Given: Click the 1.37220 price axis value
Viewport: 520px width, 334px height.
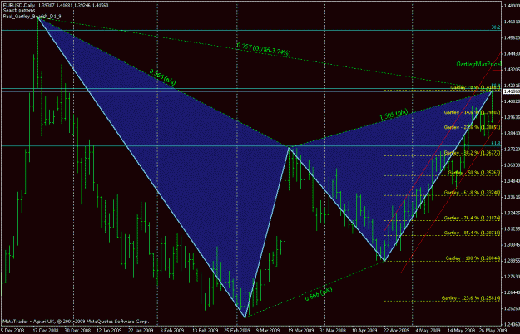Looking at the screenshot, I should 512,150.
